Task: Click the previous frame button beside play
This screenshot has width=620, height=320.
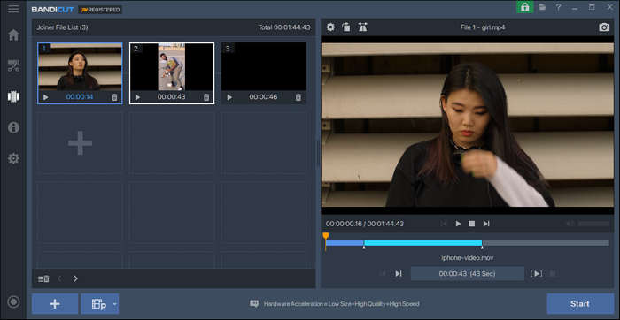Action: pos(444,224)
